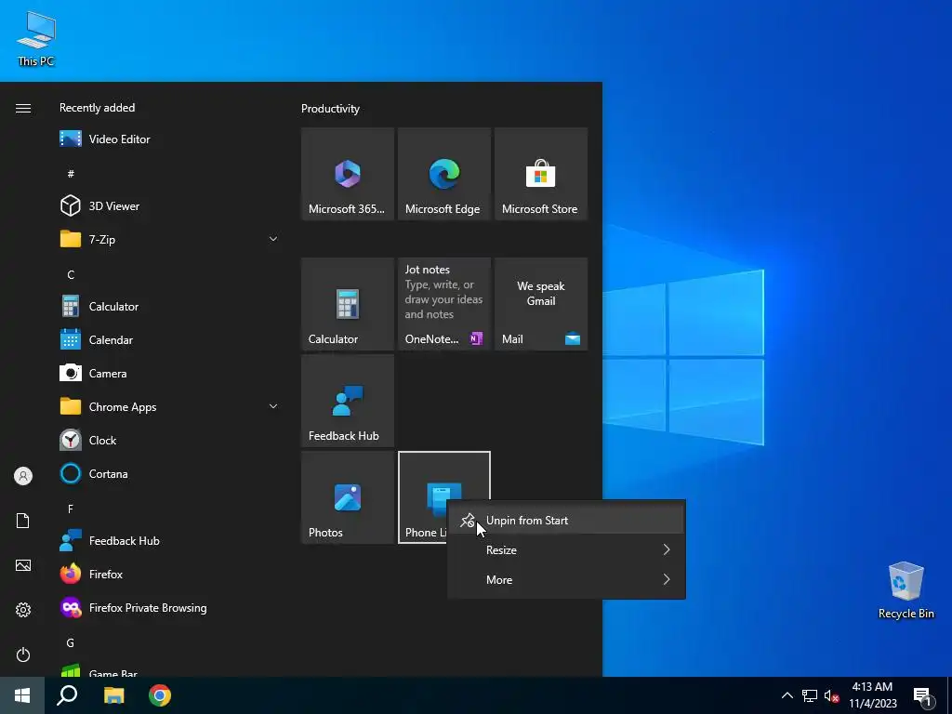Expand the Chrome Apps chevron
The image size is (952, 714).
[273, 406]
